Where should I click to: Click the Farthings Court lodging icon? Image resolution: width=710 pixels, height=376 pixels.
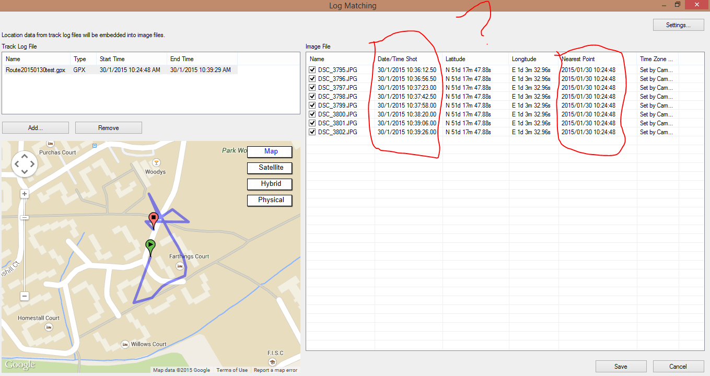pyautogui.click(x=180, y=266)
